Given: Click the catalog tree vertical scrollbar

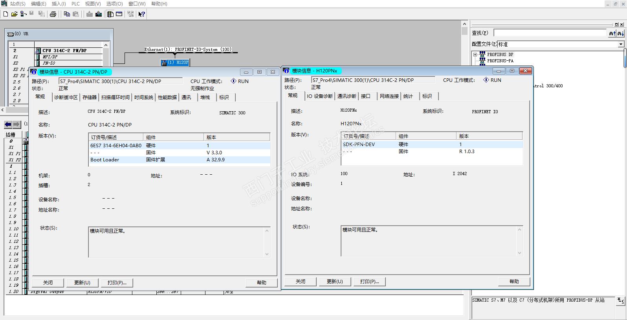Looking at the screenshot, I should point(625,58).
